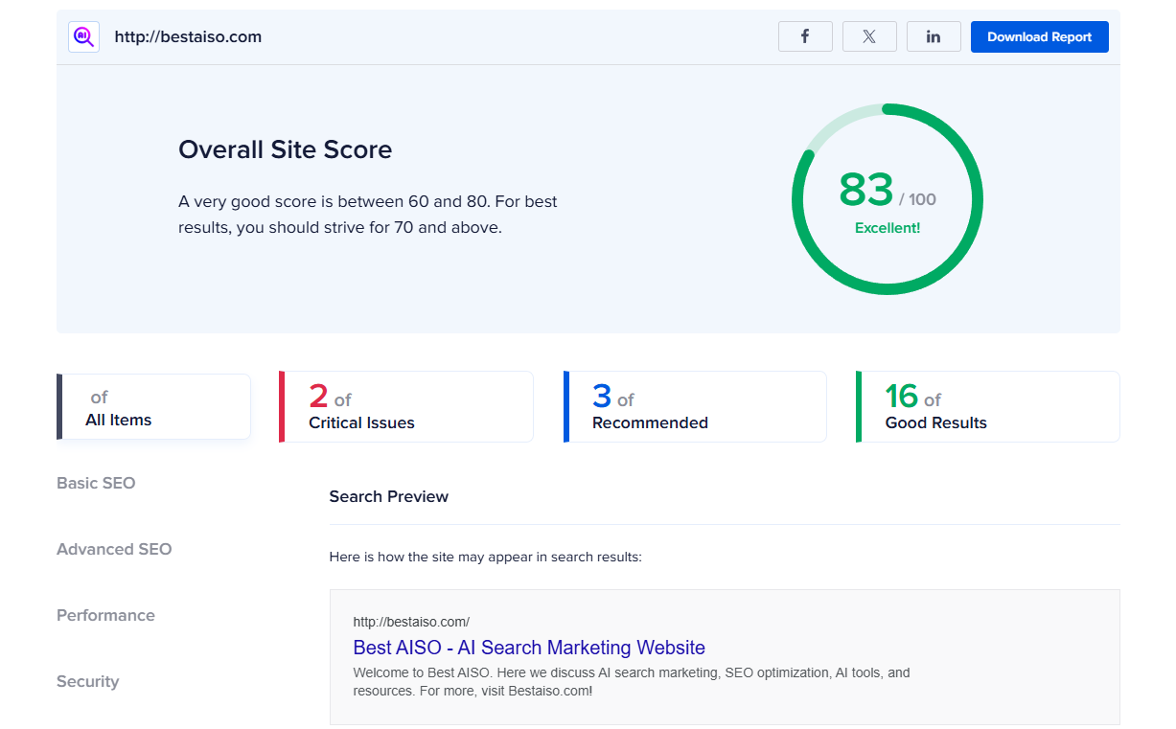Image resolution: width=1176 pixels, height=729 pixels.
Task: Click the Excellent! score label
Action: [888, 228]
